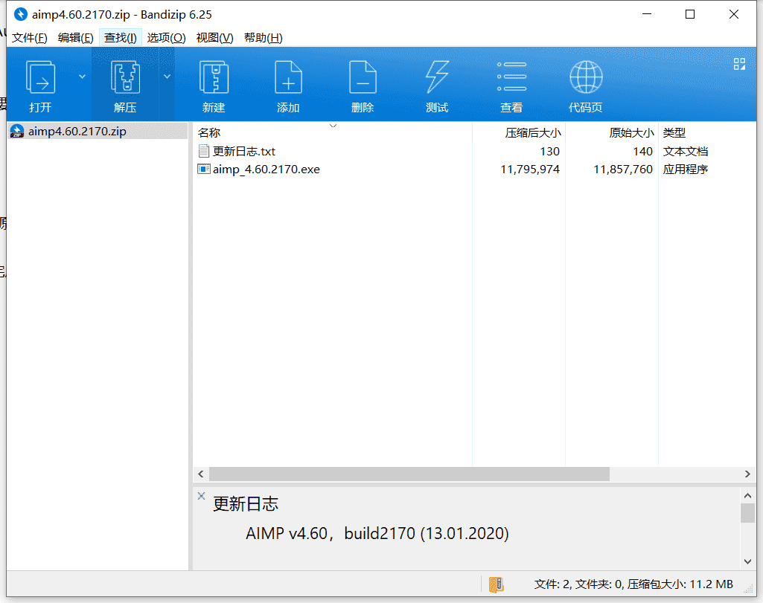Screen dimensions: 763x603
Task: Click the Bandizip logo in the title bar
Action: click(20, 15)
